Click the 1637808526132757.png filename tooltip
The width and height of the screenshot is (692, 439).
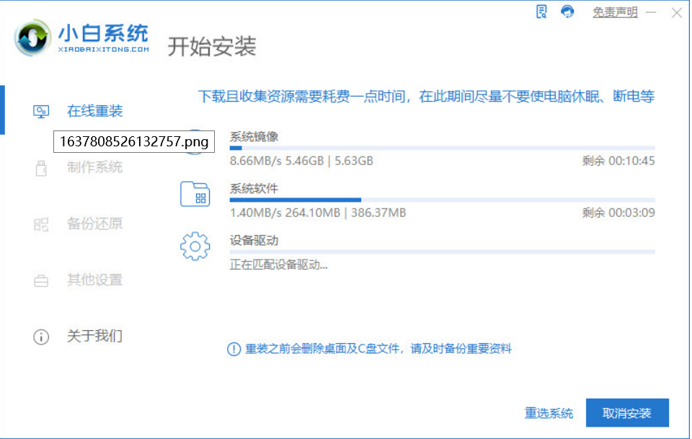(x=134, y=141)
